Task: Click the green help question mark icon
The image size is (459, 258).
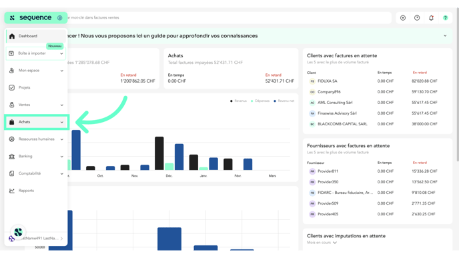Action: coord(445,18)
